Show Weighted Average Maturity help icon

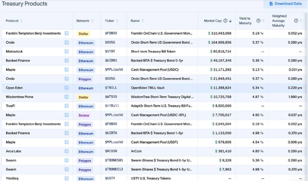click(x=296, y=21)
